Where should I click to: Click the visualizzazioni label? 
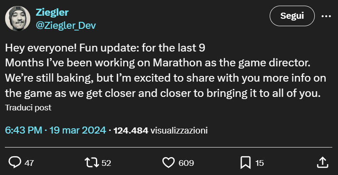[x=179, y=130]
